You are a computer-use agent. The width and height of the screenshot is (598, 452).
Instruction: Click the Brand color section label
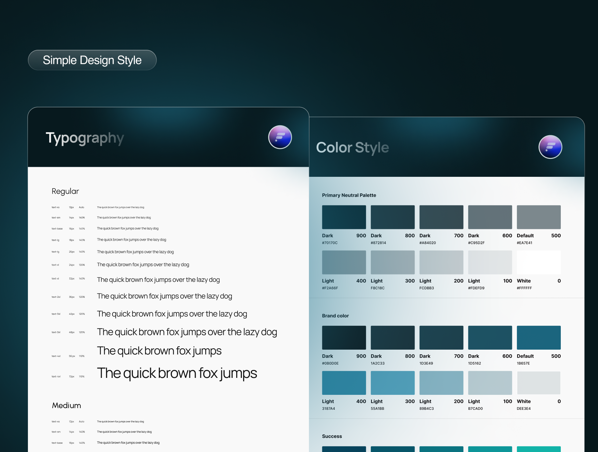[x=335, y=316]
